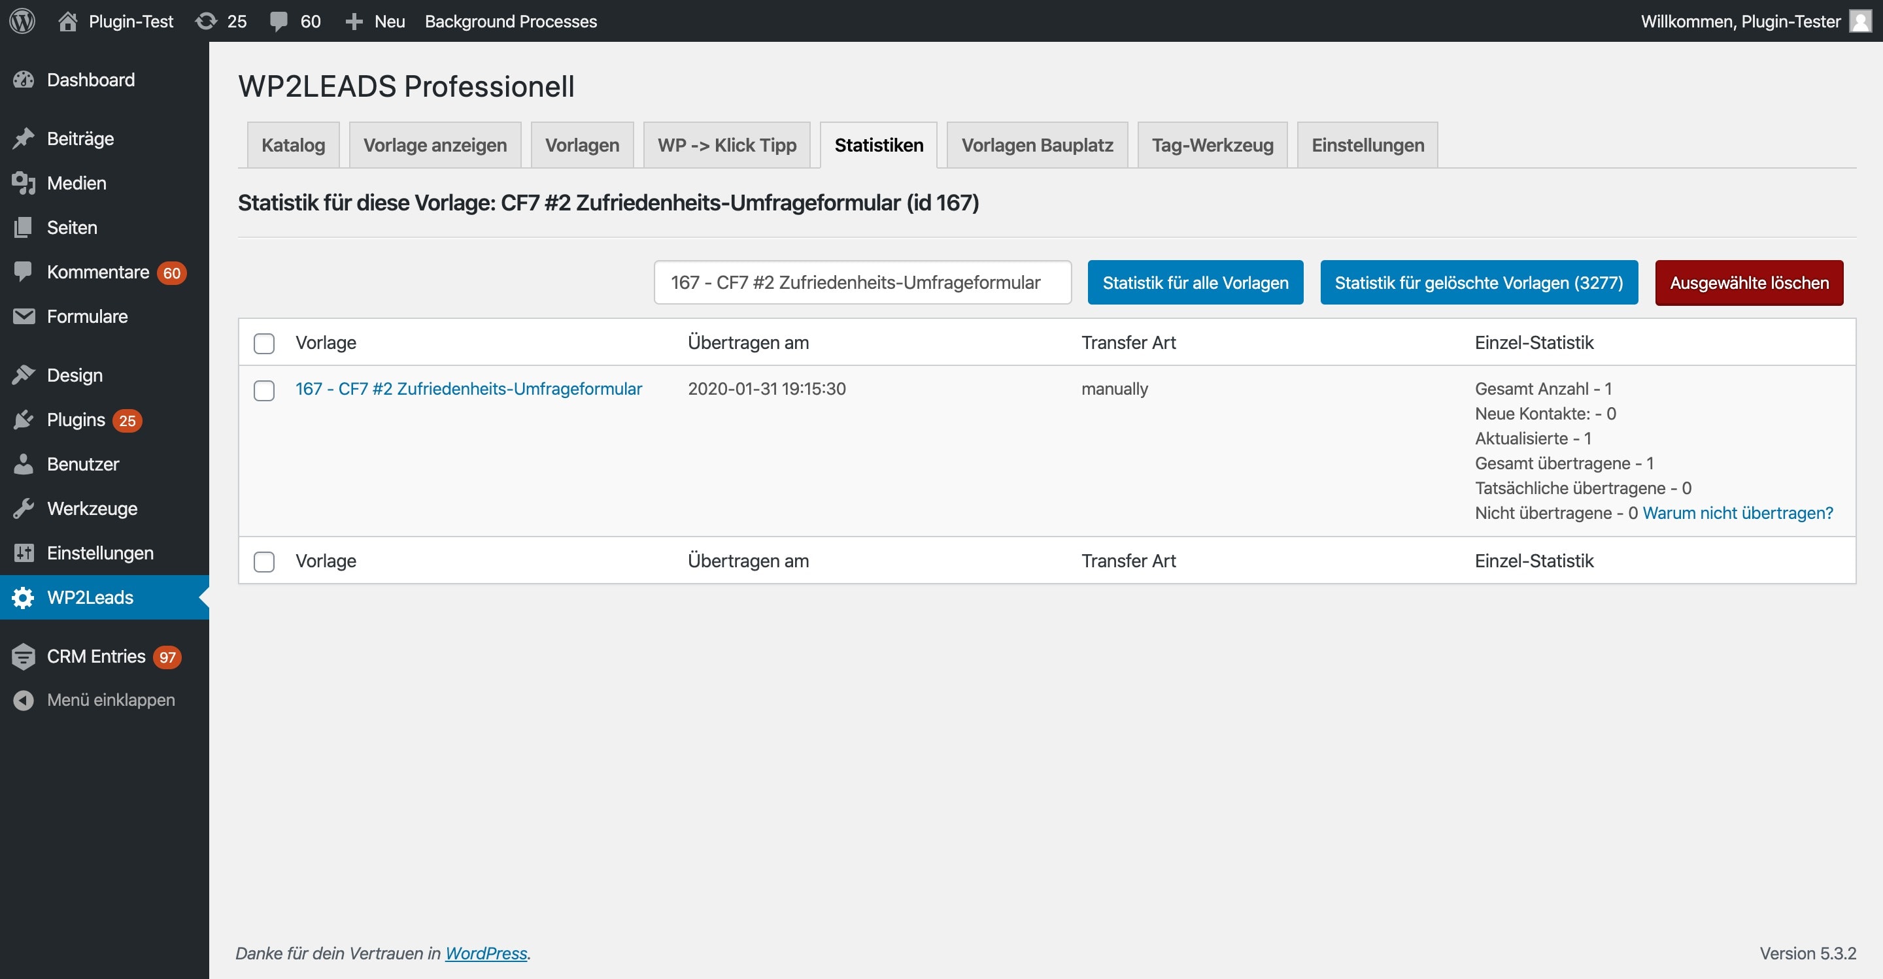Image resolution: width=1883 pixels, height=979 pixels.
Task: Click the Beiträge pin icon
Action: 24,138
